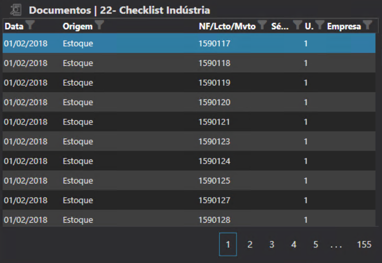382x263 pixels.
Task: Jump to page 4
Action: 294,245
